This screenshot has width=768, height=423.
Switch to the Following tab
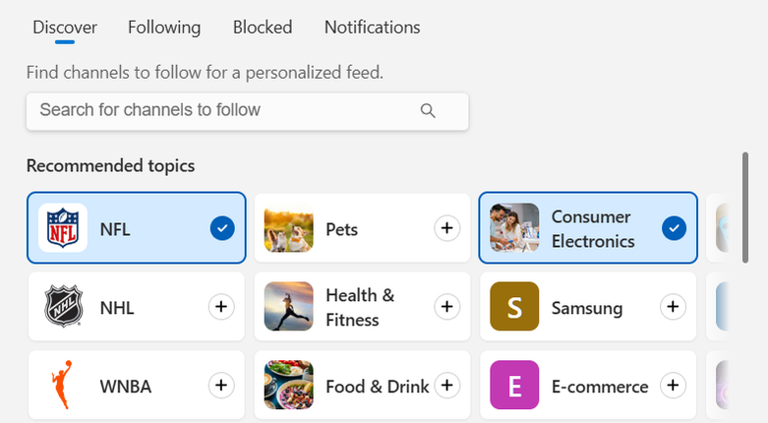coord(164,28)
